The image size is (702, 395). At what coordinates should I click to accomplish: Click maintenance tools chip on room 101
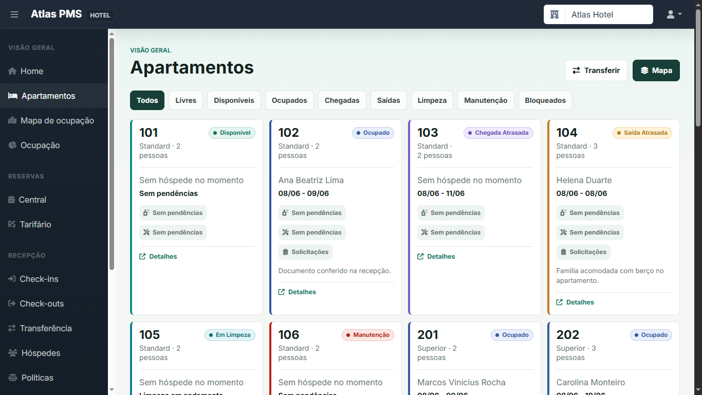click(x=173, y=232)
